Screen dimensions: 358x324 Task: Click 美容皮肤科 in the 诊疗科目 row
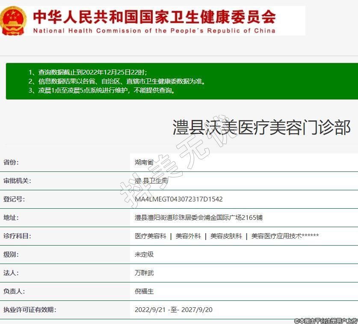[226, 236]
